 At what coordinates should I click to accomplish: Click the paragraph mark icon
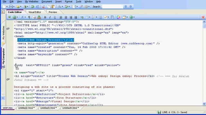pos(29,17)
